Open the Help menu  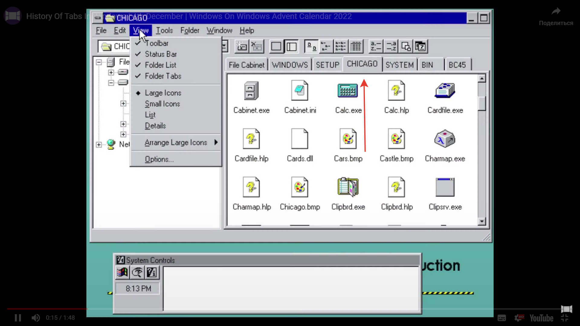coord(247,30)
